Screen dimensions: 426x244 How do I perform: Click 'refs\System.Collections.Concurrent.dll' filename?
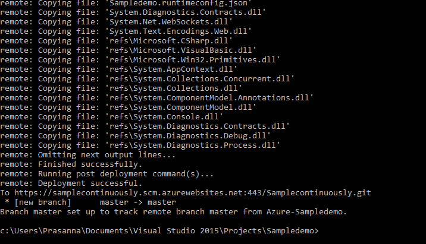tap(200, 79)
